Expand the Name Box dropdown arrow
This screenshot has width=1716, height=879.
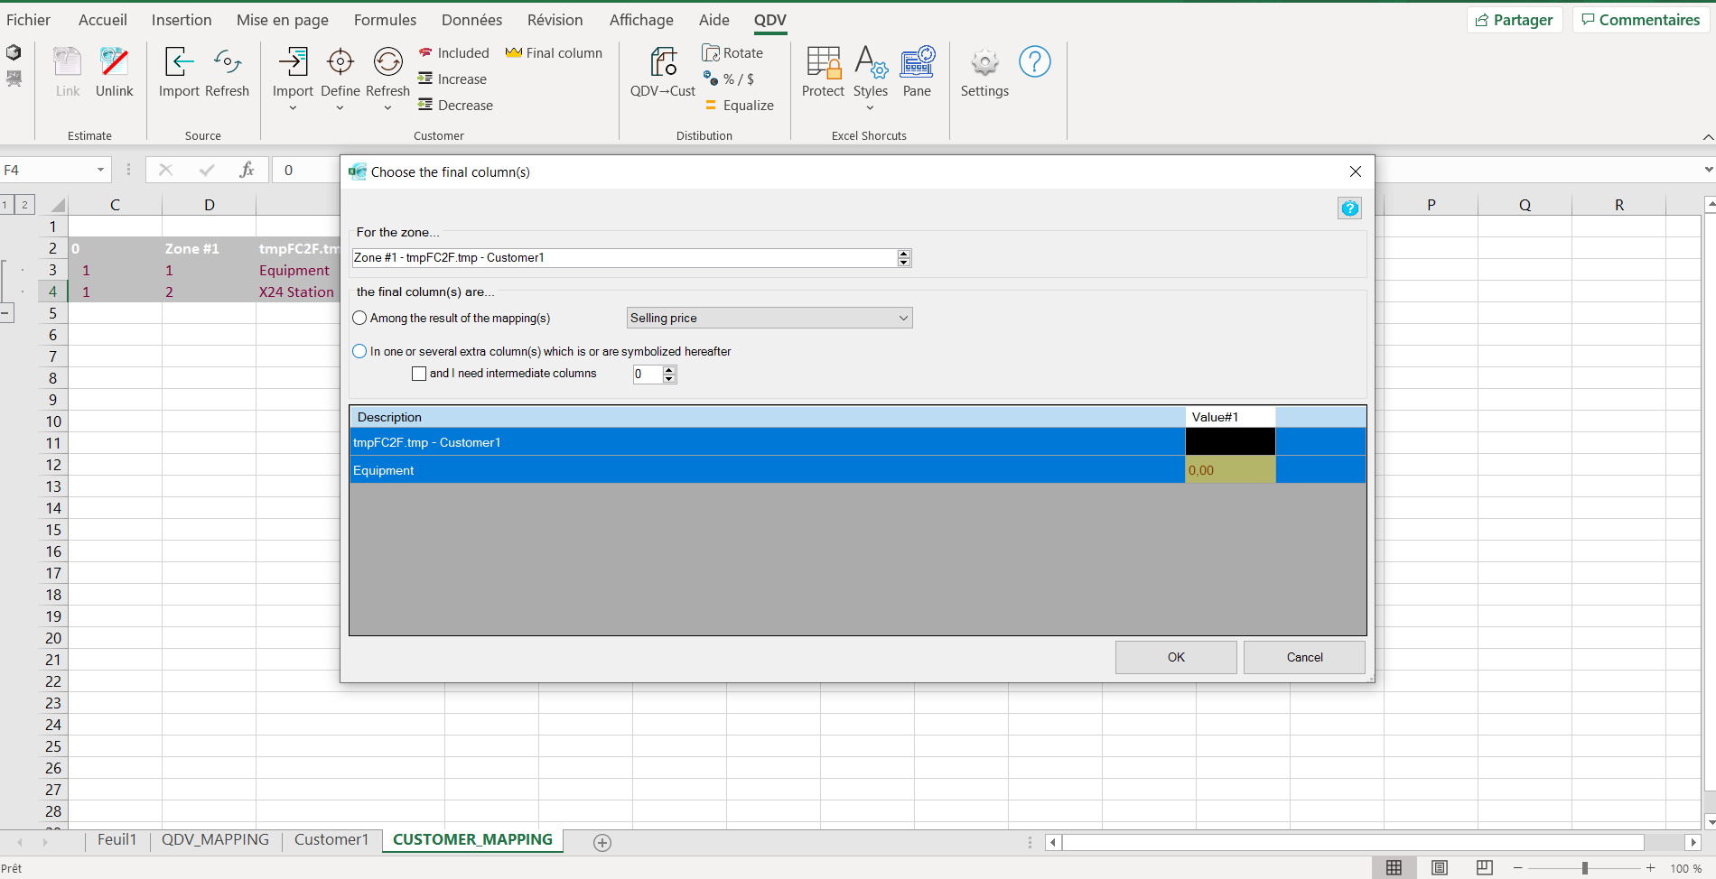tap(100, 170)
